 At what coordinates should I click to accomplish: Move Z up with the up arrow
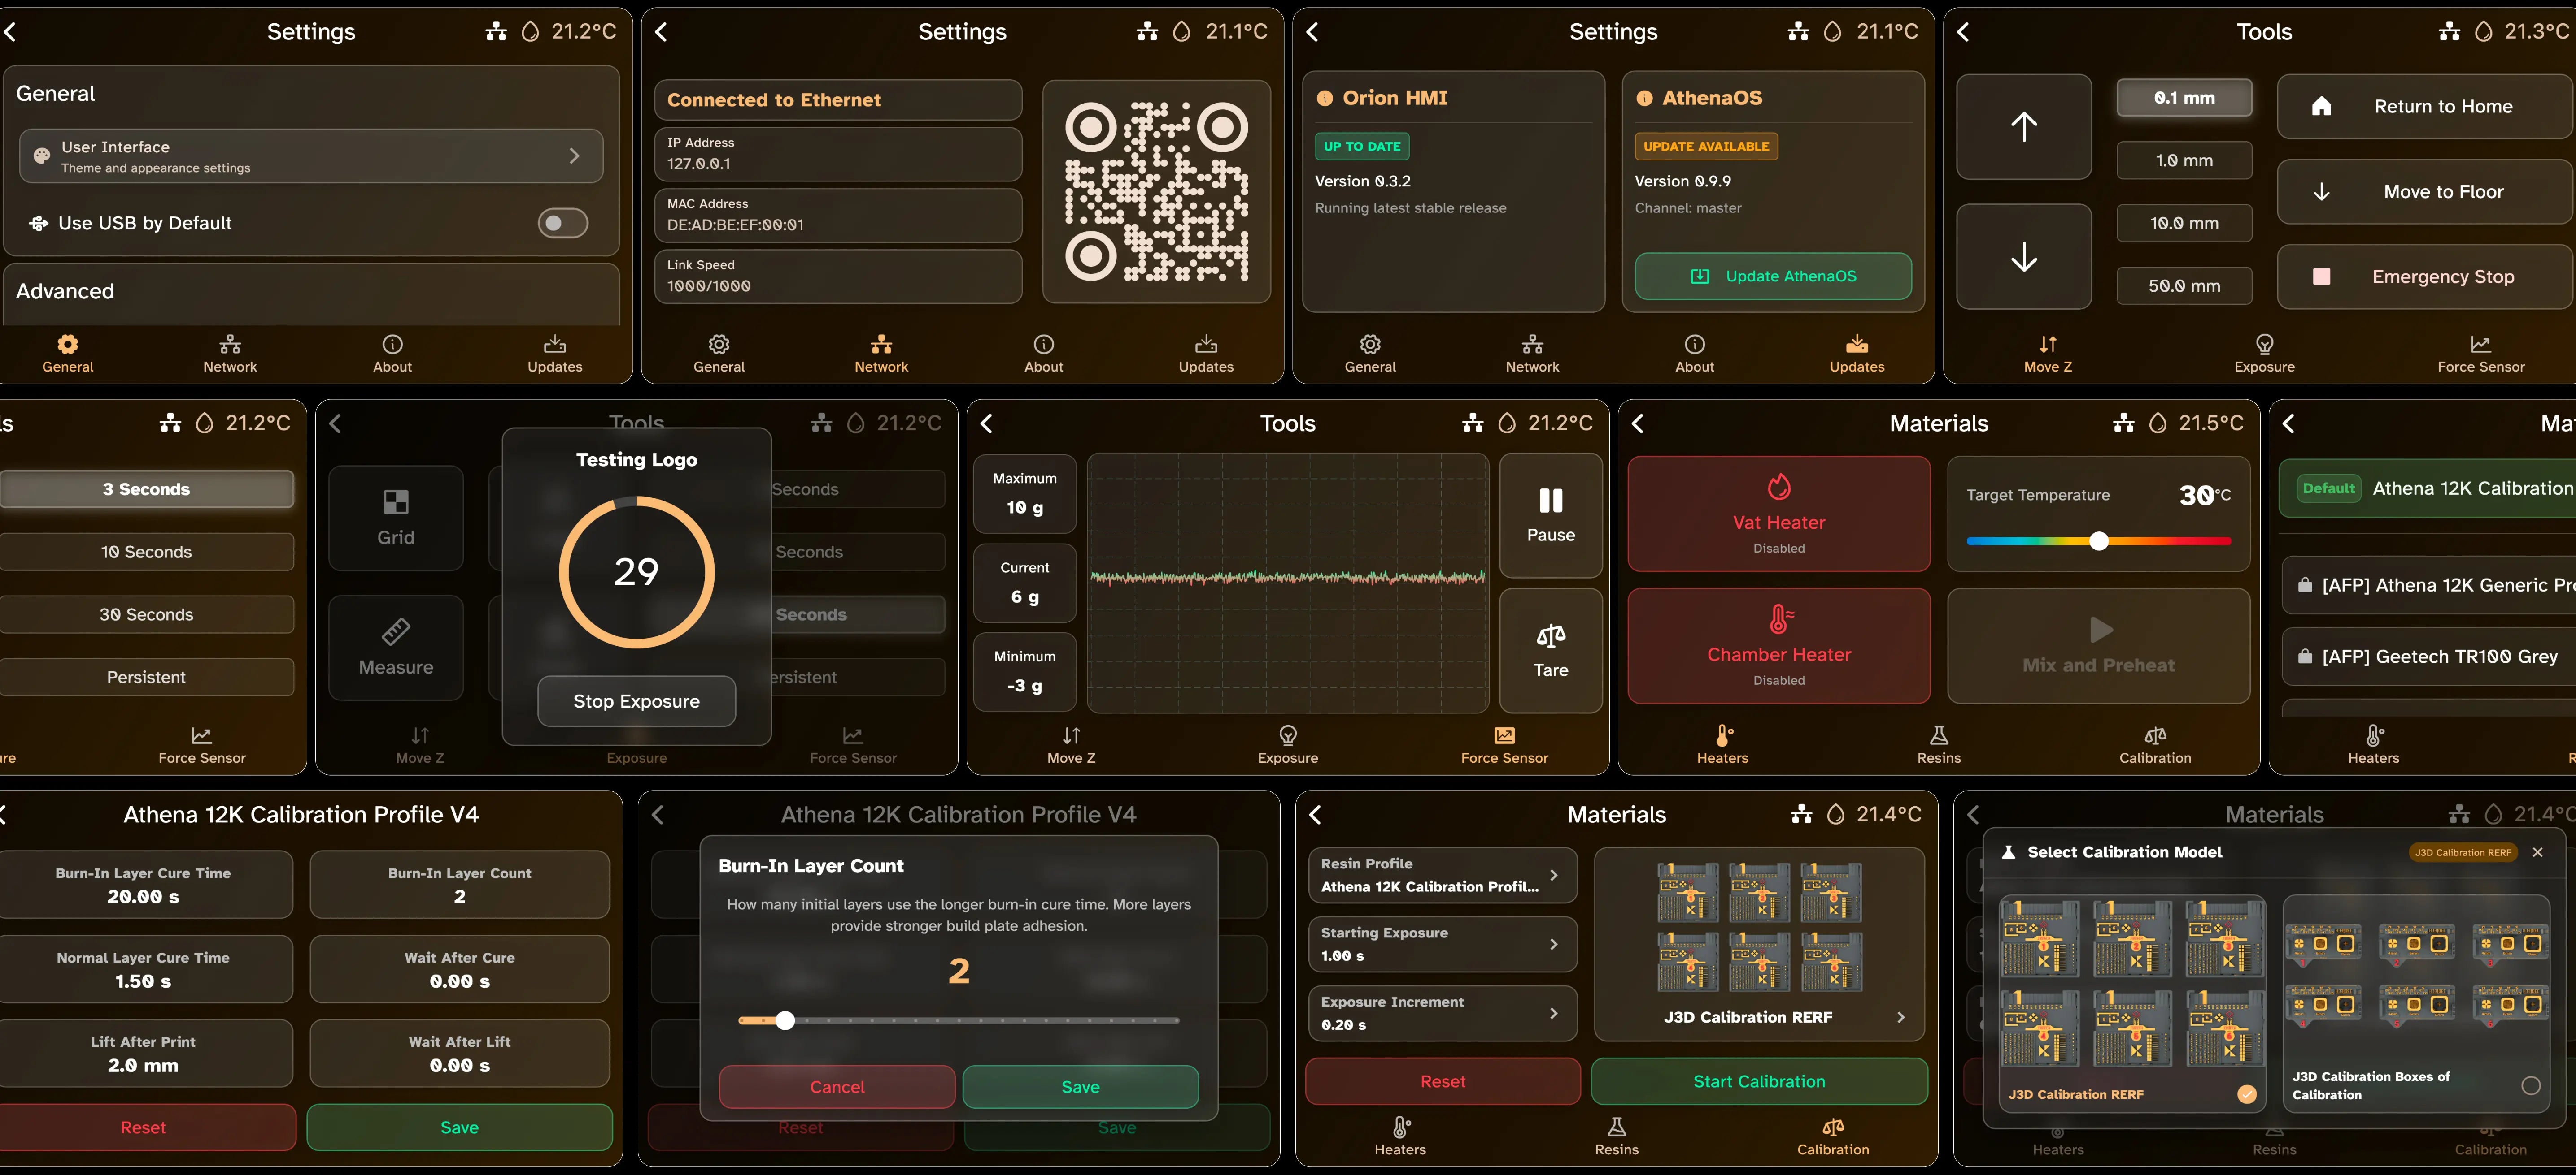point(2023,127)
